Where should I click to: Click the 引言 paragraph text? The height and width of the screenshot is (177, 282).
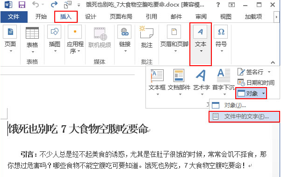(137, 160)
